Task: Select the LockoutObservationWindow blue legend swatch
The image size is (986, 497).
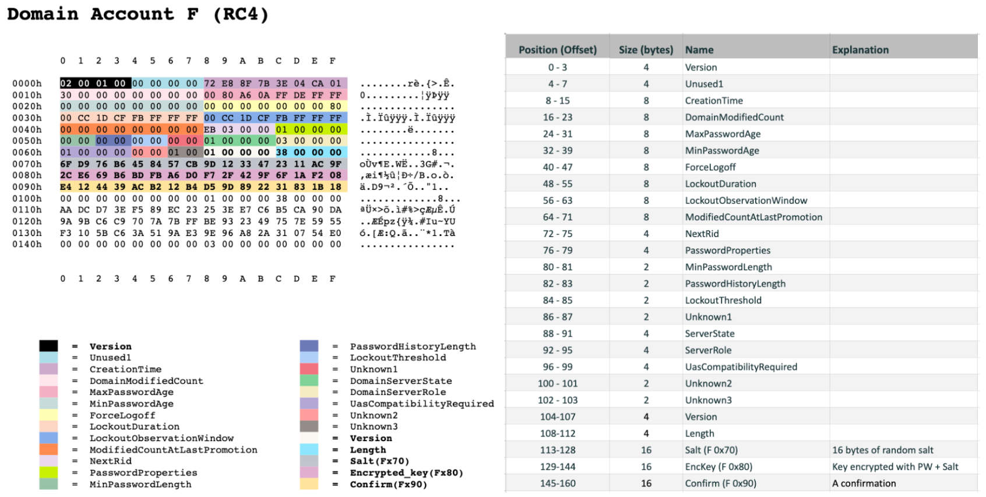Action: tap(48, 438)
